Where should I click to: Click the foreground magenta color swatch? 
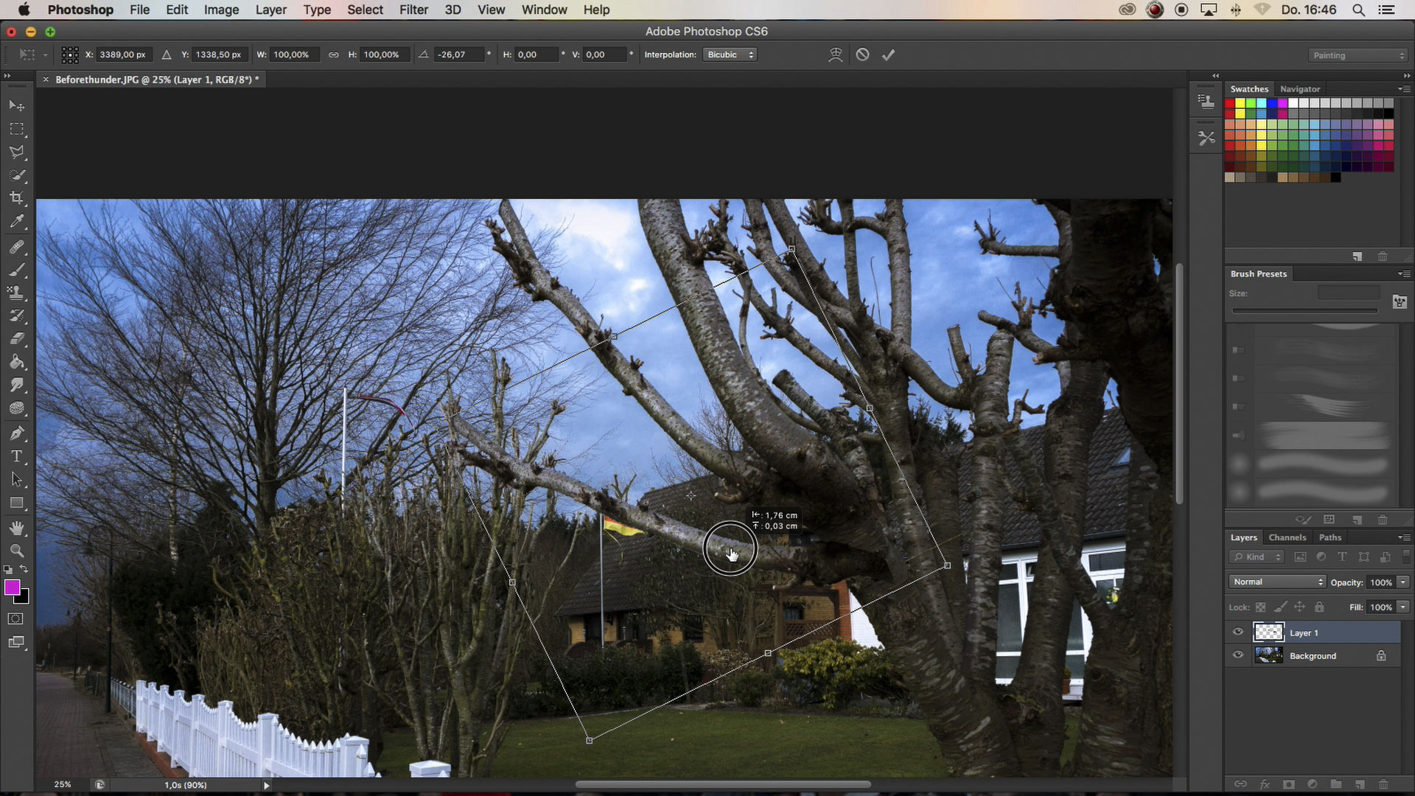click(12, 587)
